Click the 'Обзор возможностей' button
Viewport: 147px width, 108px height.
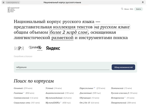pyautogui.click(x=123, y=67)
